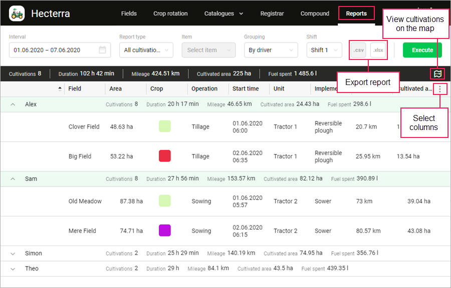The width and height of the screenshot is (451, 288).
Task: Open the map view of cultivations icon
Action: [437, 73]
